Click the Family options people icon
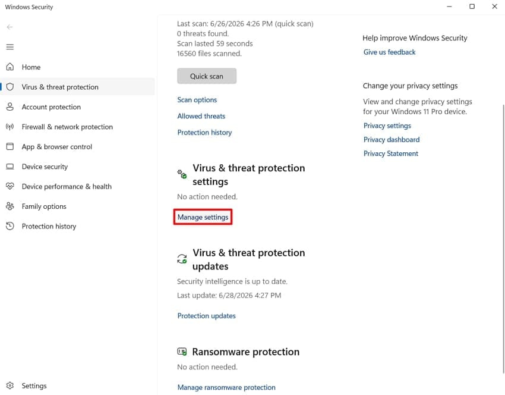Viewport: 505px width, 395px height. point(10,206)
